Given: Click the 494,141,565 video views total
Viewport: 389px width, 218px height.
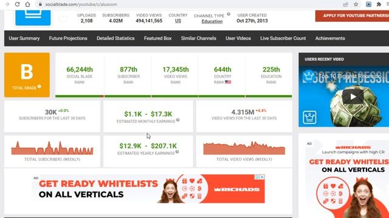Looking at the screenshot, I should click(x=149, y=21).
